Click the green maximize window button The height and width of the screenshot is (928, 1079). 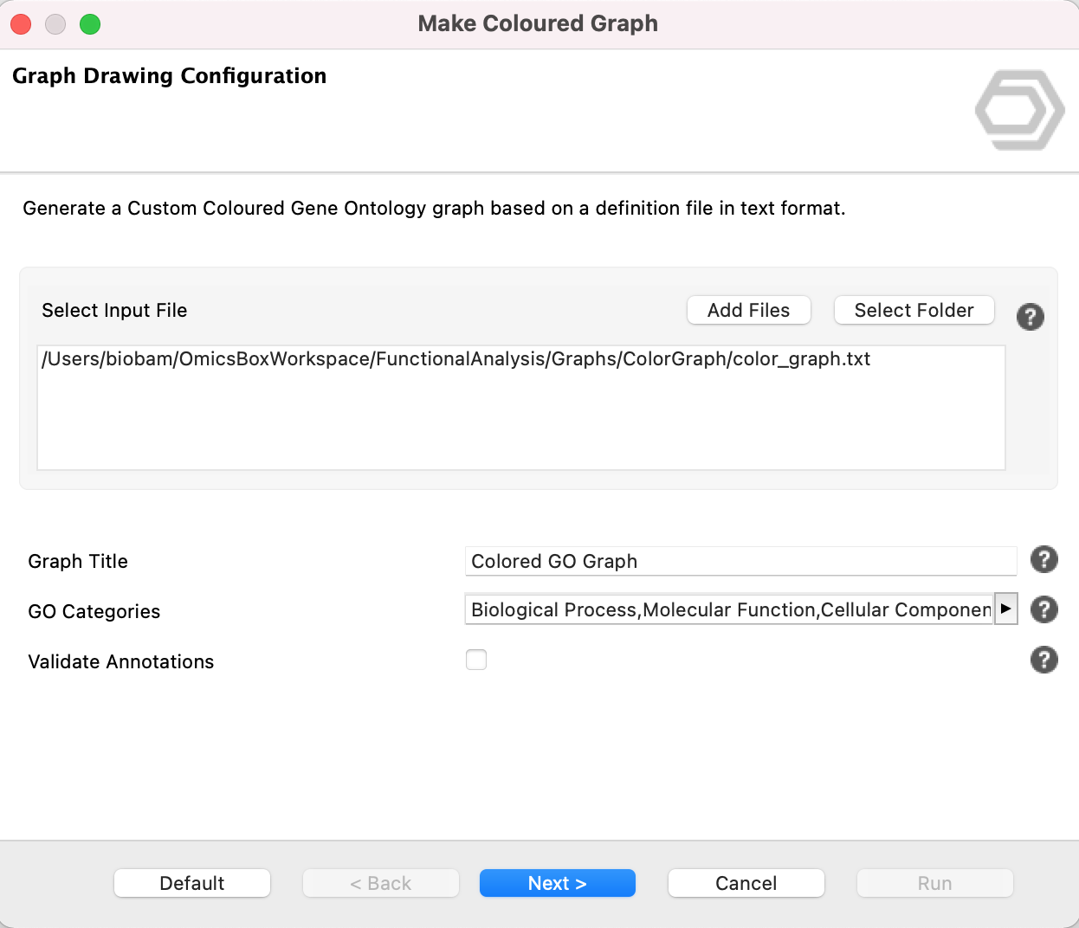click(x=90, y=24)
